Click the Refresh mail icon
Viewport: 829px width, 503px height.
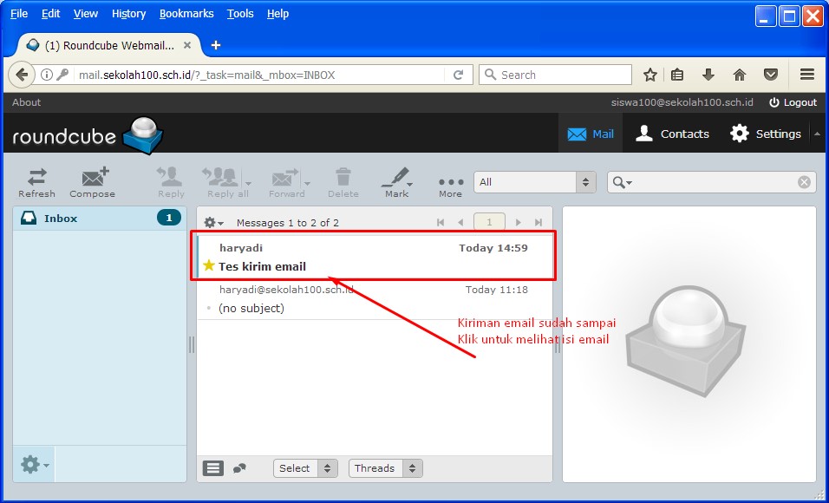36,182
